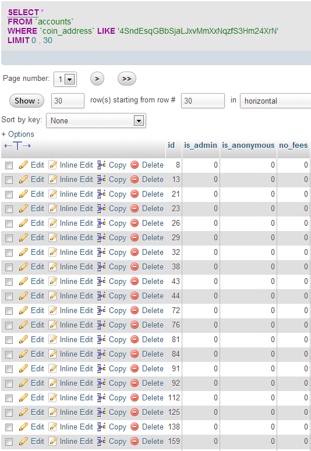This screenshot has width=311, height=451.
Task: Click the pencil Edit icon for row id 8
Action: [x=23, y=165]
